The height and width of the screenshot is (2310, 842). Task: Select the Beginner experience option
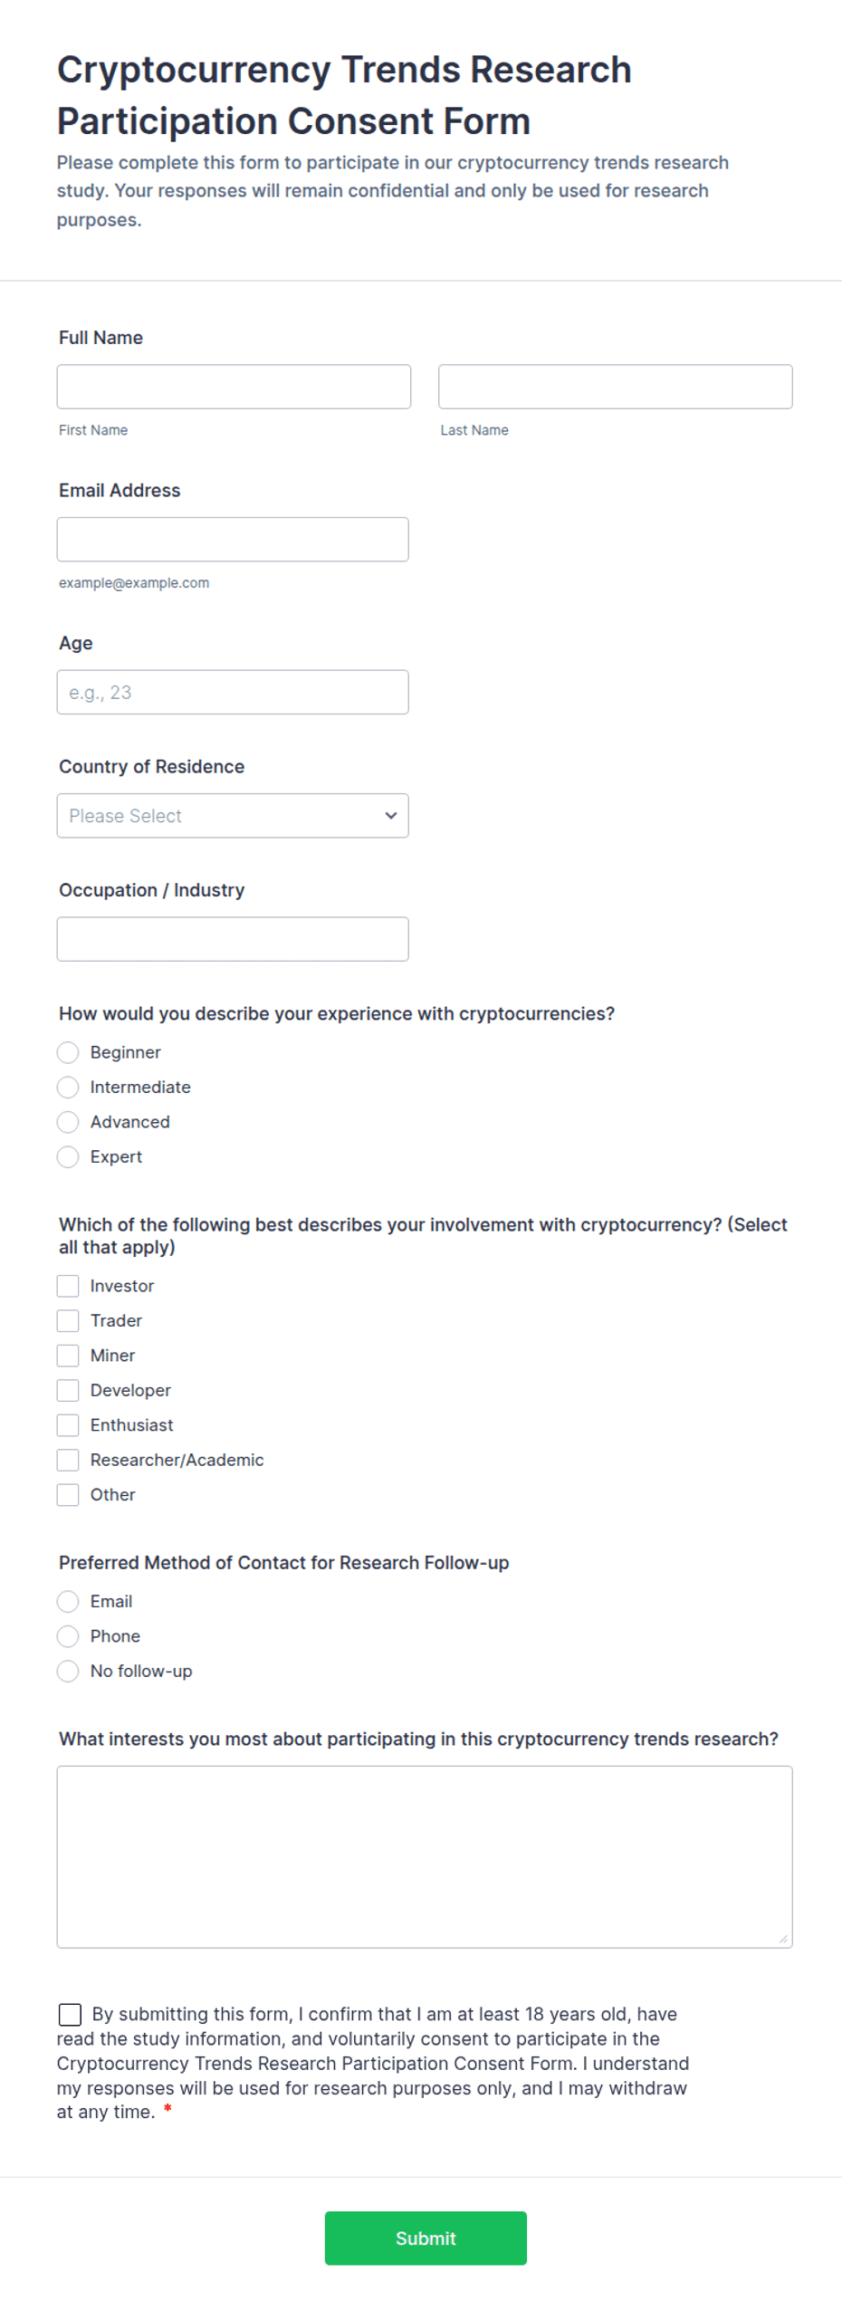pos(68,1053)
